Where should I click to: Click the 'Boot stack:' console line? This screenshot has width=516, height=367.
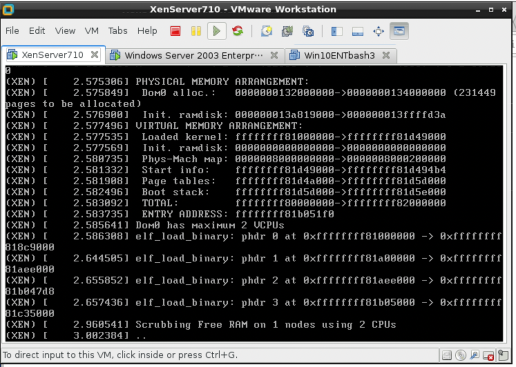pyautogui.click(x=226, y=192)
